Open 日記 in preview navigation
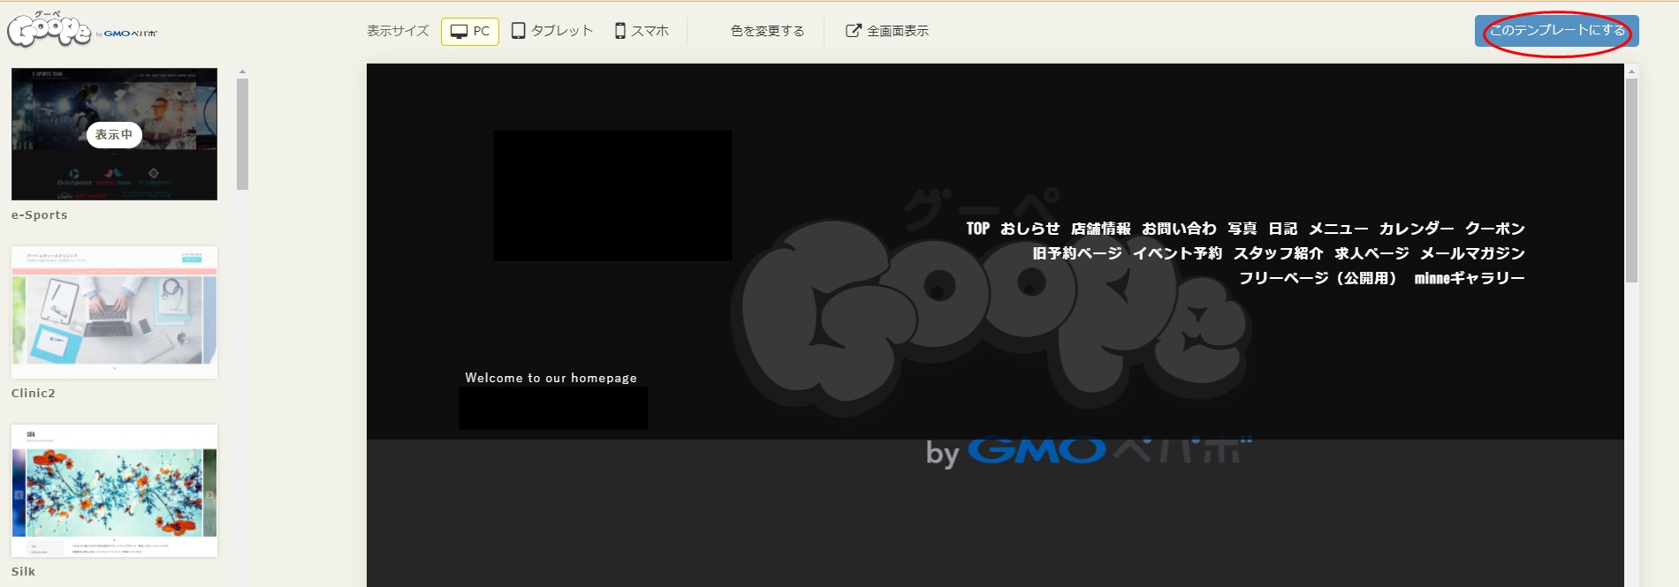 point(1282,229)
